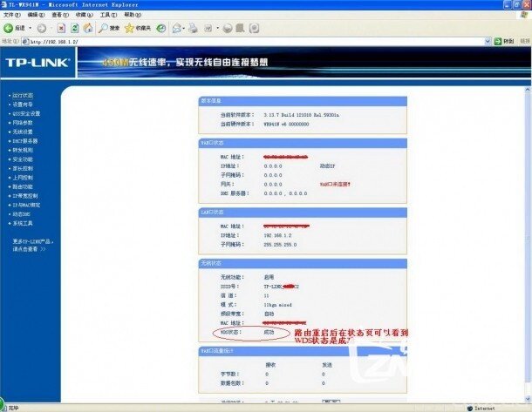This screenshot has width=532, height=412.
Task: Expand IP与MAC绑定 sidebar item
Action: pos(26,205)
